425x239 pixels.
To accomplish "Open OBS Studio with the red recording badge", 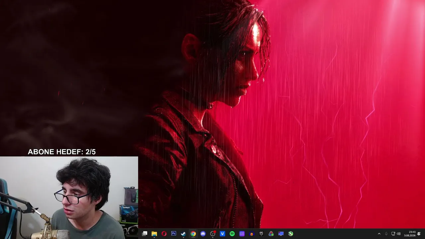I will [213, 234].
